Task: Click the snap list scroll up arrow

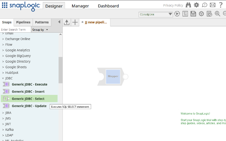Action: [x=61, y=34]
